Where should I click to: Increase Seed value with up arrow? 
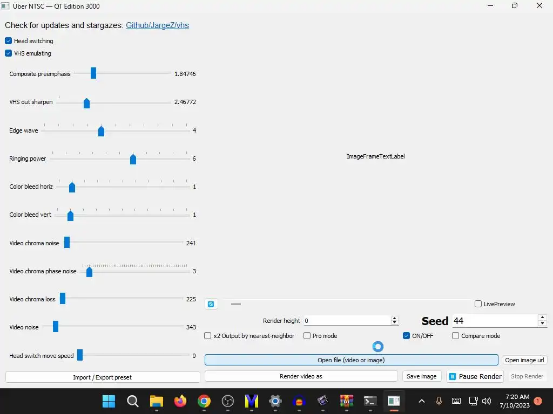[x=542, y=318]
